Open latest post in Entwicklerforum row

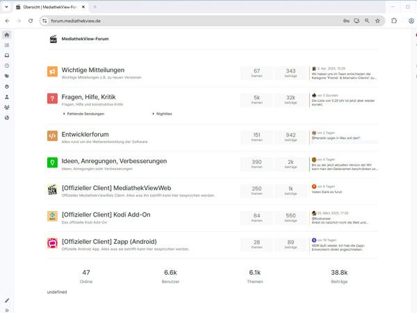(336, 138)
